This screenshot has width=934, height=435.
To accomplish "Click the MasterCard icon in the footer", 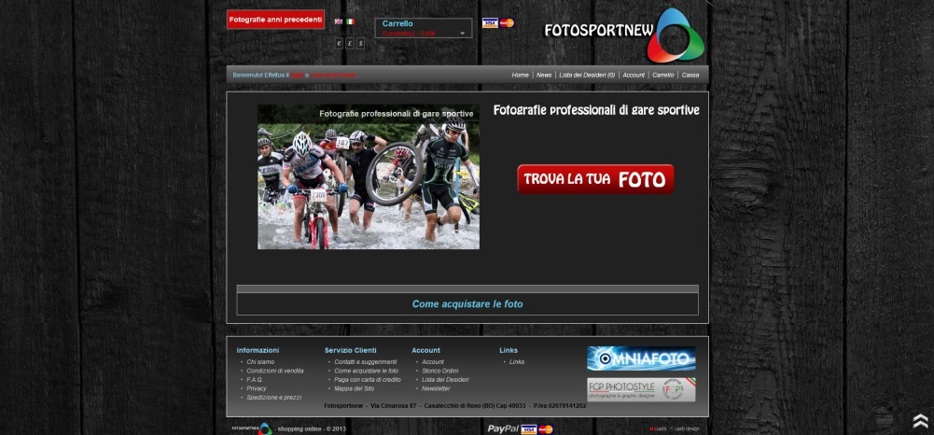I will [x=545, y=429].
